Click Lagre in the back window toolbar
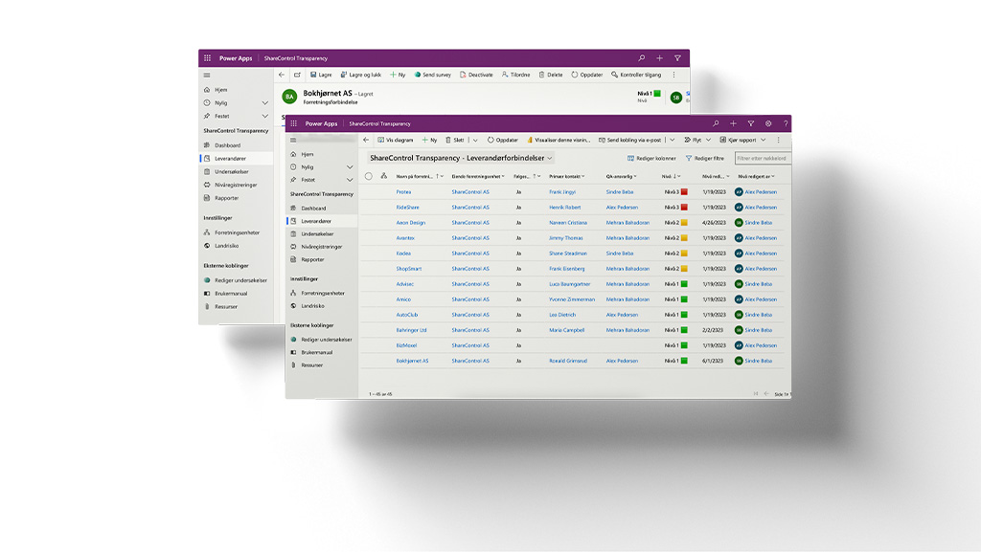981x552 pixels. coord(321,75)
